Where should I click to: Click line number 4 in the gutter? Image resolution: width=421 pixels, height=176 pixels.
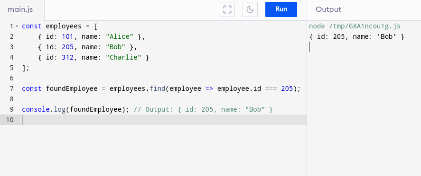[x=11, y=58]
